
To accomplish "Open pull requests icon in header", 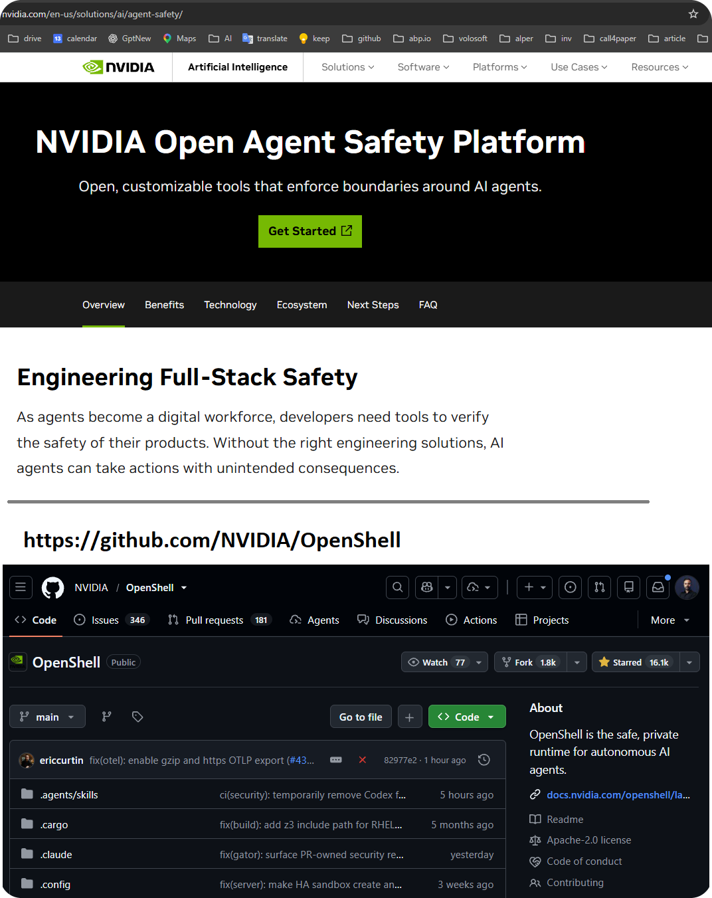I will 600,587.
